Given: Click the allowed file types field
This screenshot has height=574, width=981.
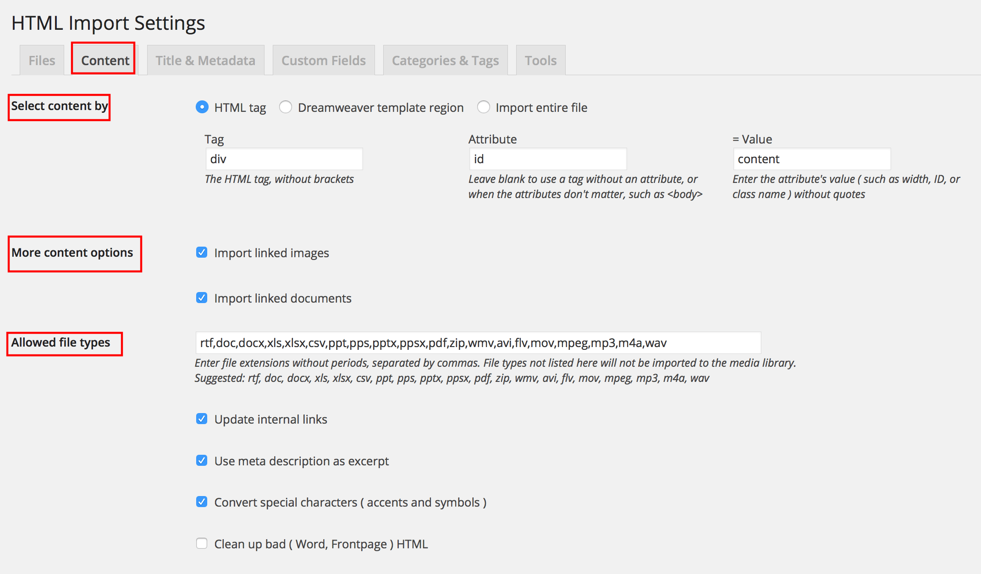Looking at the screenshot, I should [478, 343].
